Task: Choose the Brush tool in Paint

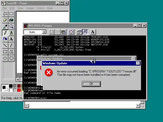Action: coord(11,33)
